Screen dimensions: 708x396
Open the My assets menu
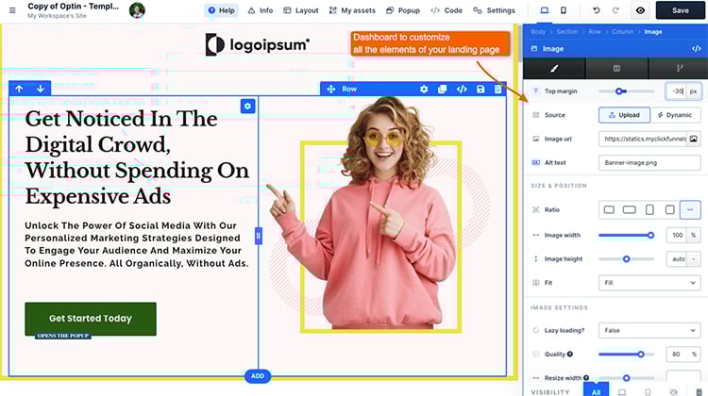pos(351,10)
